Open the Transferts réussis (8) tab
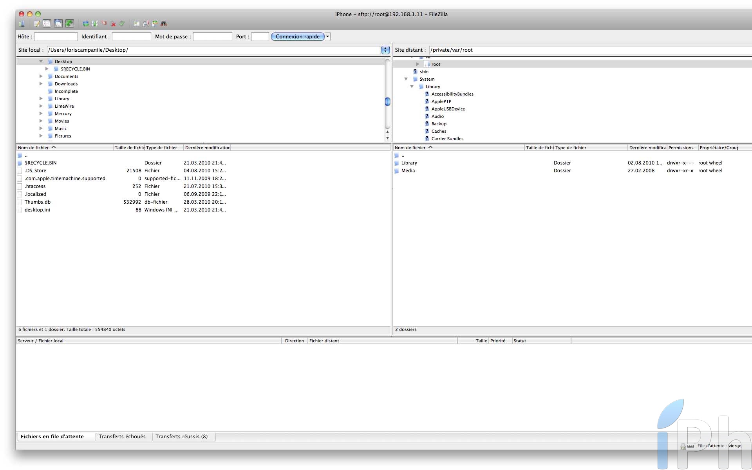 click(x=181, y=436)
